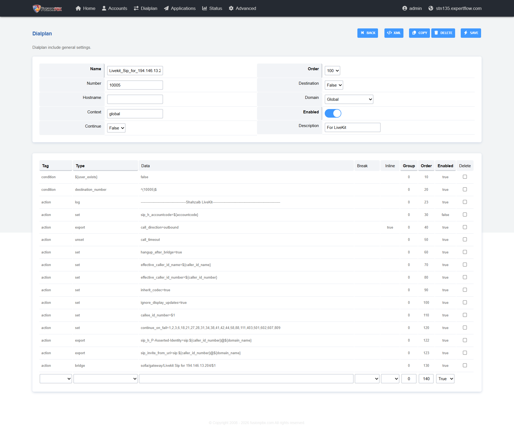Open the new row Inline dropdown
The width and height of the screenshot is (514, 429).
pyautogui.click(x=390, y=379)
